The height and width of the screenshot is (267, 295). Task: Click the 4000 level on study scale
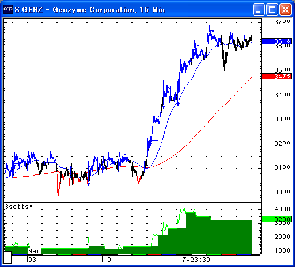click(282, 209)
